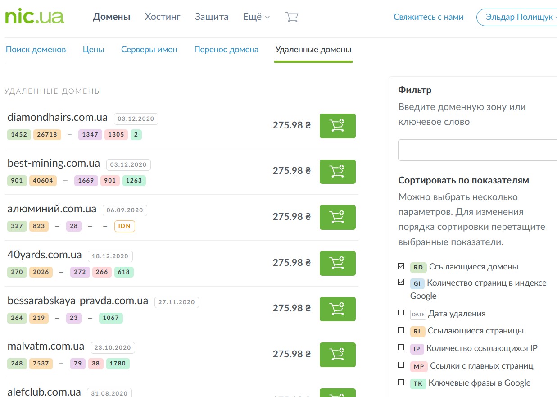The height and width of the screenshot is (397, 557).
Task: Add bessarabskaya-pravda.com.ua to cart
Action: pos(337,309)
